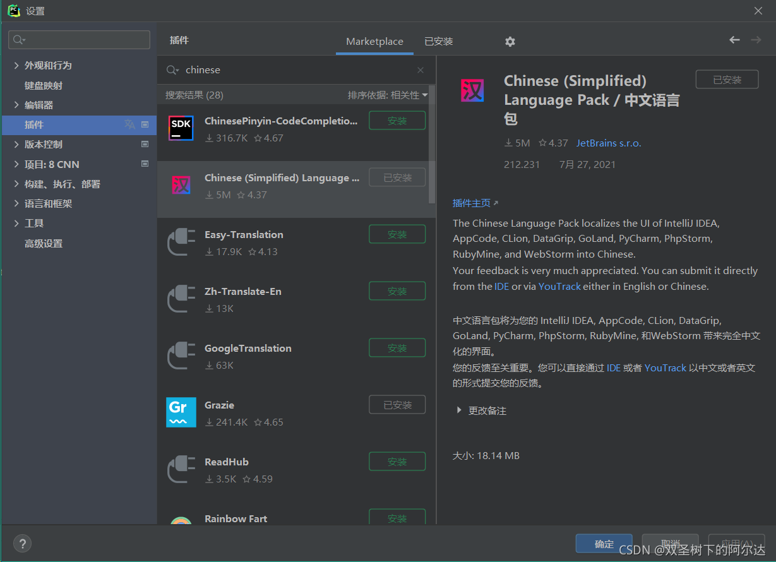Open the 排序依据: 相关性 sort dropdown
Screen dimensions: 776x562
pos(387,95)
